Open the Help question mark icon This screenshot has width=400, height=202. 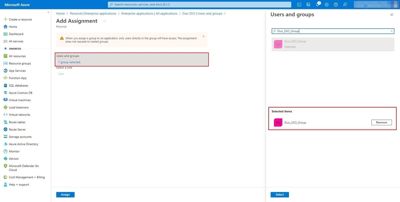click(x=336, y=4)
